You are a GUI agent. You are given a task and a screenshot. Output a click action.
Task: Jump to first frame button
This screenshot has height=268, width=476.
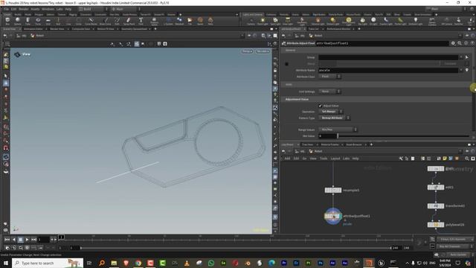coord(7,240)
